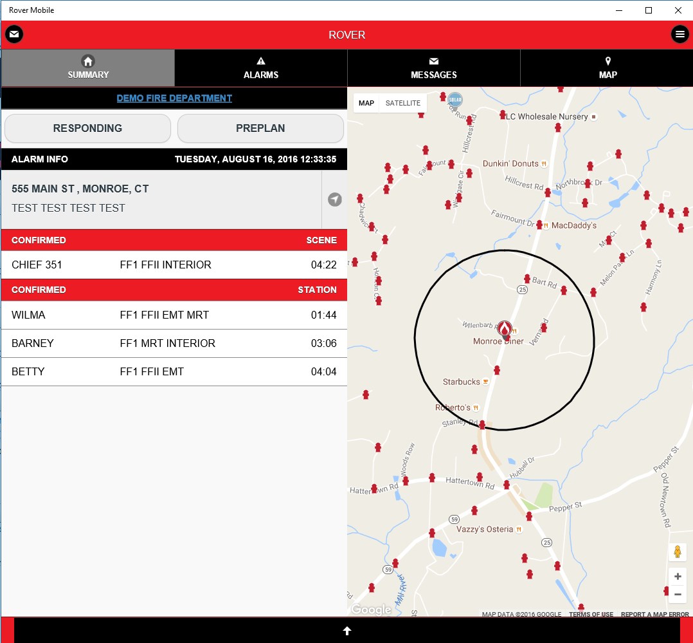Open the envelope messages icon in header

(x=14, y=34)
